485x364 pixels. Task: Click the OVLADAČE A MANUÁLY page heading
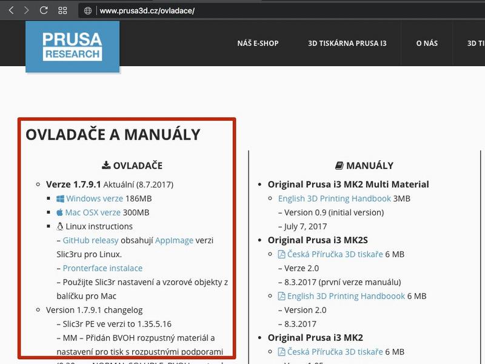click(113, 135)
